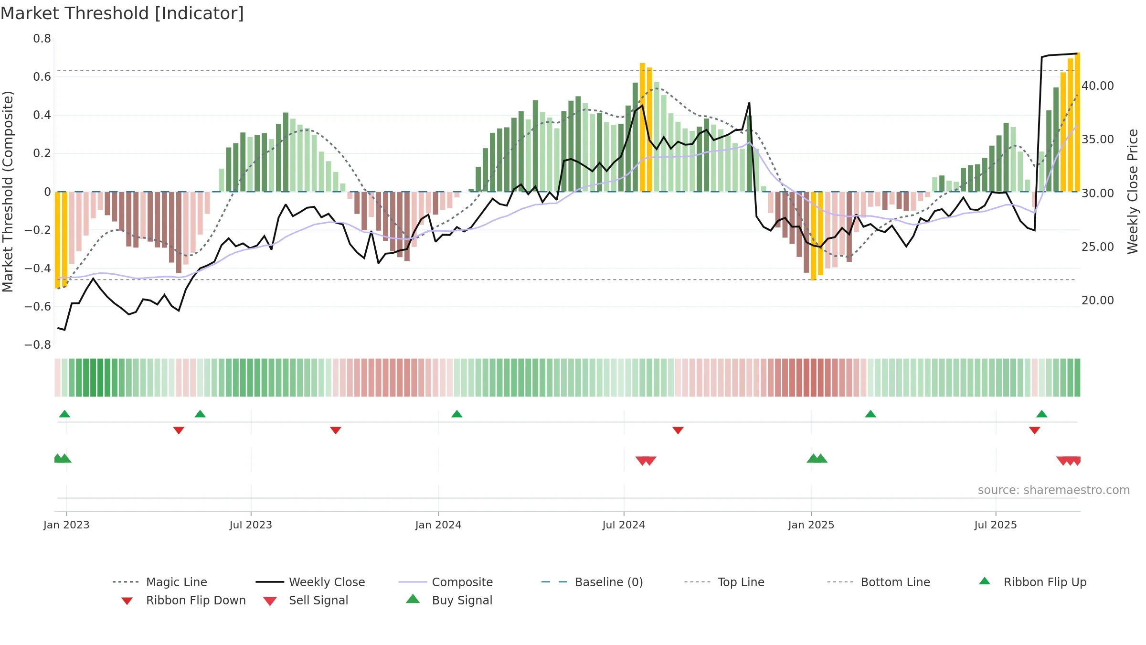
Task: Click the sell signal markers after Jul 2024
Action: 646,461
